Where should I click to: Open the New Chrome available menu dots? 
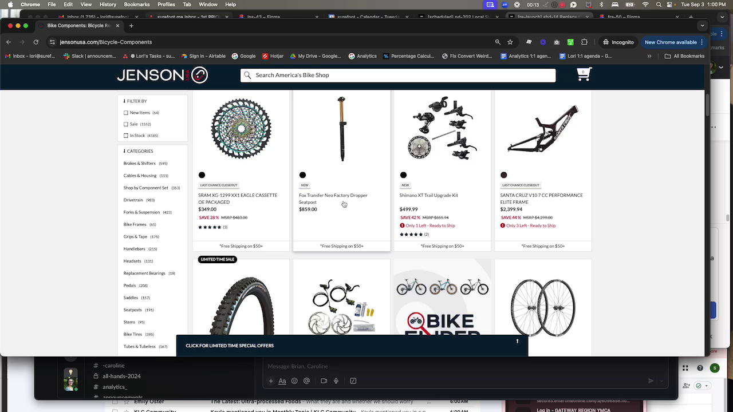pos(702,42)
